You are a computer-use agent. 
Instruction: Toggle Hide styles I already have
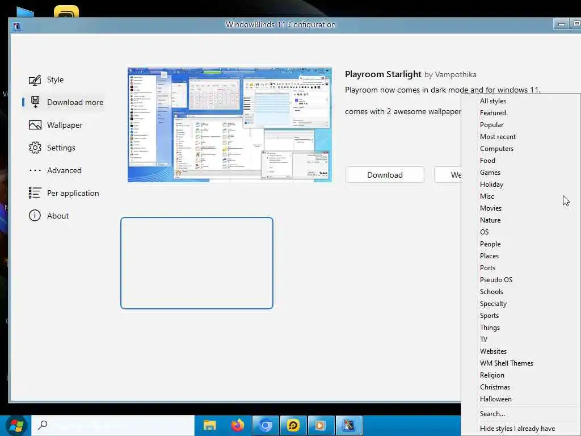click(x=517, y=429)
